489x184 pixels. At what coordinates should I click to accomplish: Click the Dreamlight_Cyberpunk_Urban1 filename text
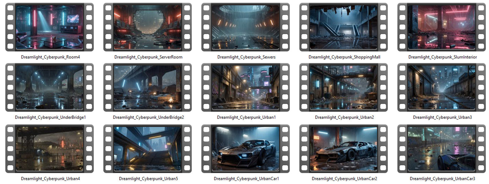[246, 117]
